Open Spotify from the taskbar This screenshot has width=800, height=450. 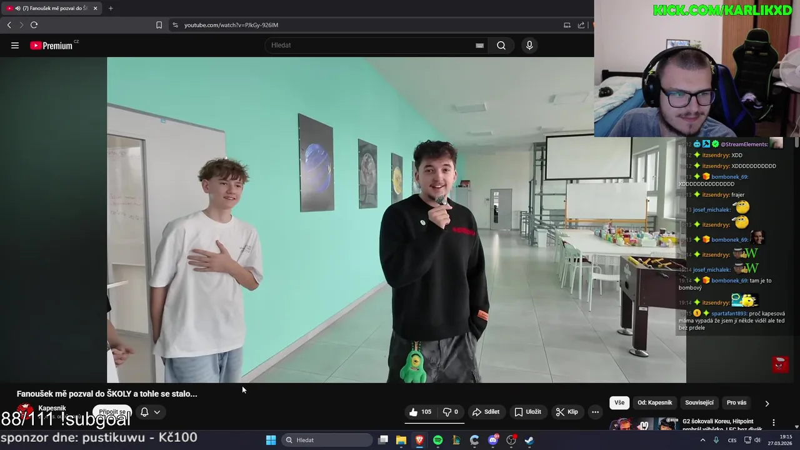pyautogui.click(x=437, y=440)
